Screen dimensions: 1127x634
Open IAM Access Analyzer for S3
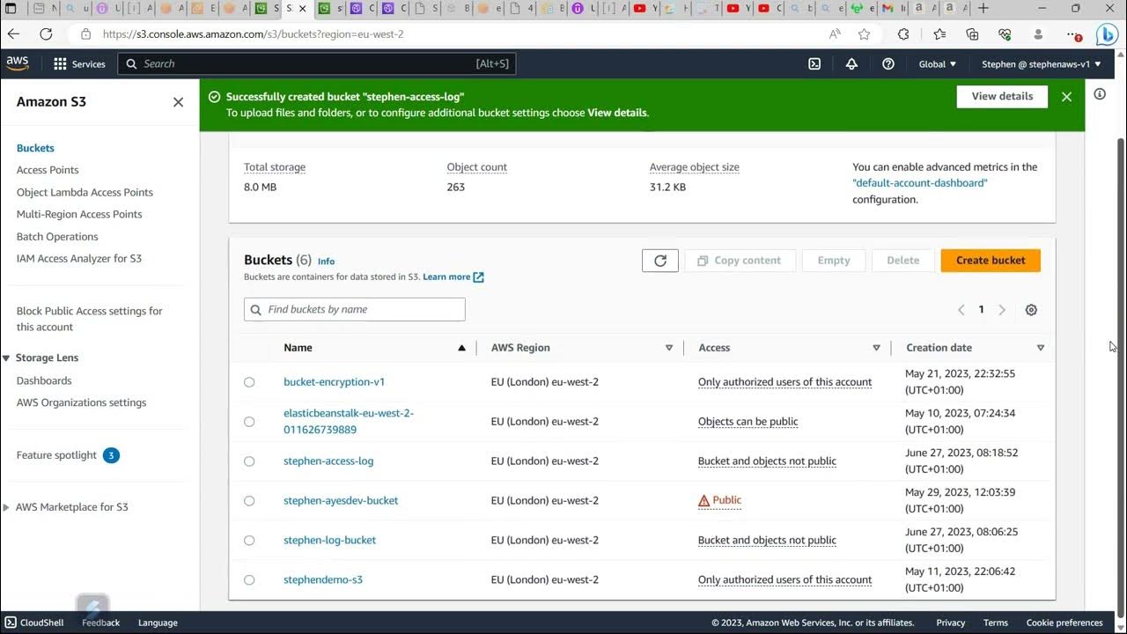click(x=79, y=259)
